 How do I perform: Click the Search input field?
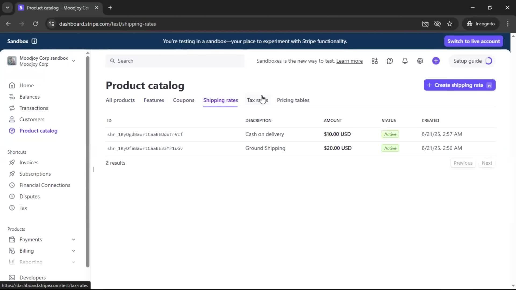pyautogui.click(x=175, y=61)
